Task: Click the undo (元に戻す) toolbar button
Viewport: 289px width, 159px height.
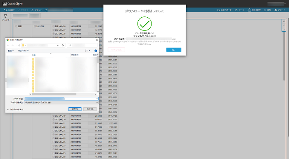Action: [9, 10]
